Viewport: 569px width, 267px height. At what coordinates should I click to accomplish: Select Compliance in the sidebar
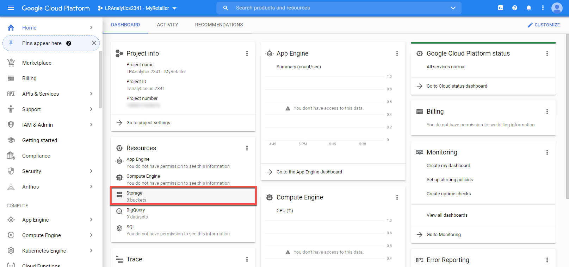coord(36,156)
